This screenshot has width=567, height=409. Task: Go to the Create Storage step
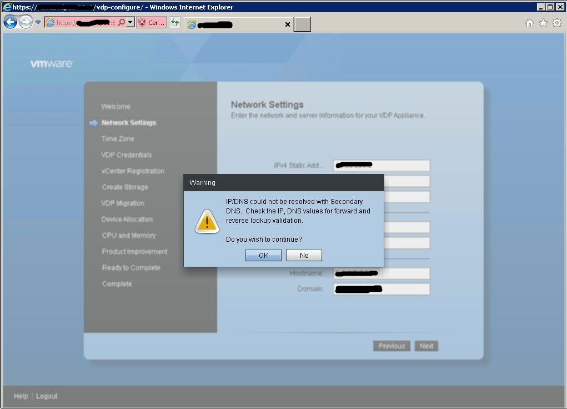[x=125, y=187]
